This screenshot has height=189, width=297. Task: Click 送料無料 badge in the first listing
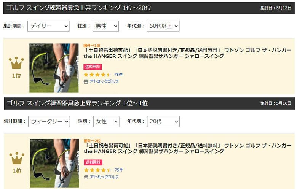point(93,67)
